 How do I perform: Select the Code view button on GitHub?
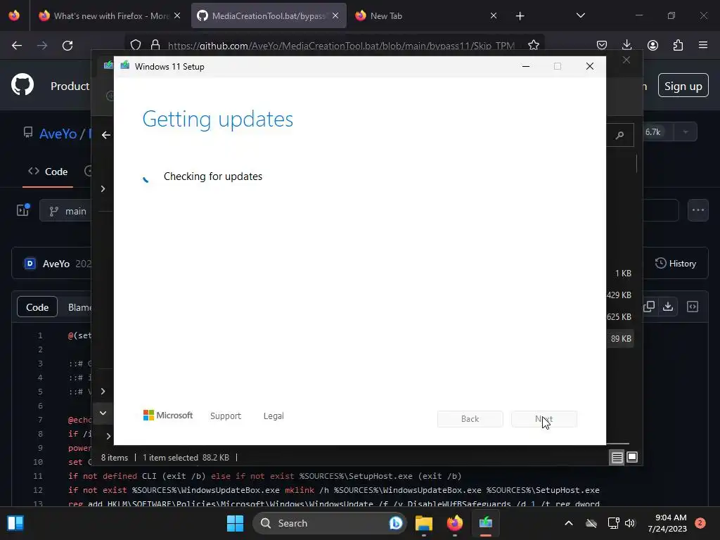coord(37,307)
